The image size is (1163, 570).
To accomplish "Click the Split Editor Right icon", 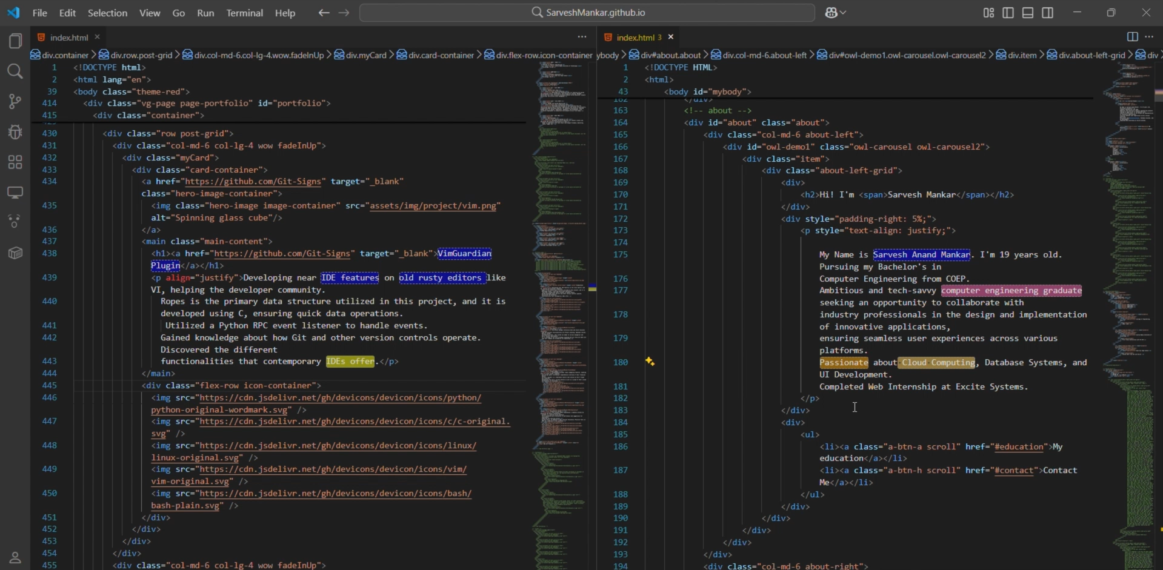I will [x=1132, y=37].
